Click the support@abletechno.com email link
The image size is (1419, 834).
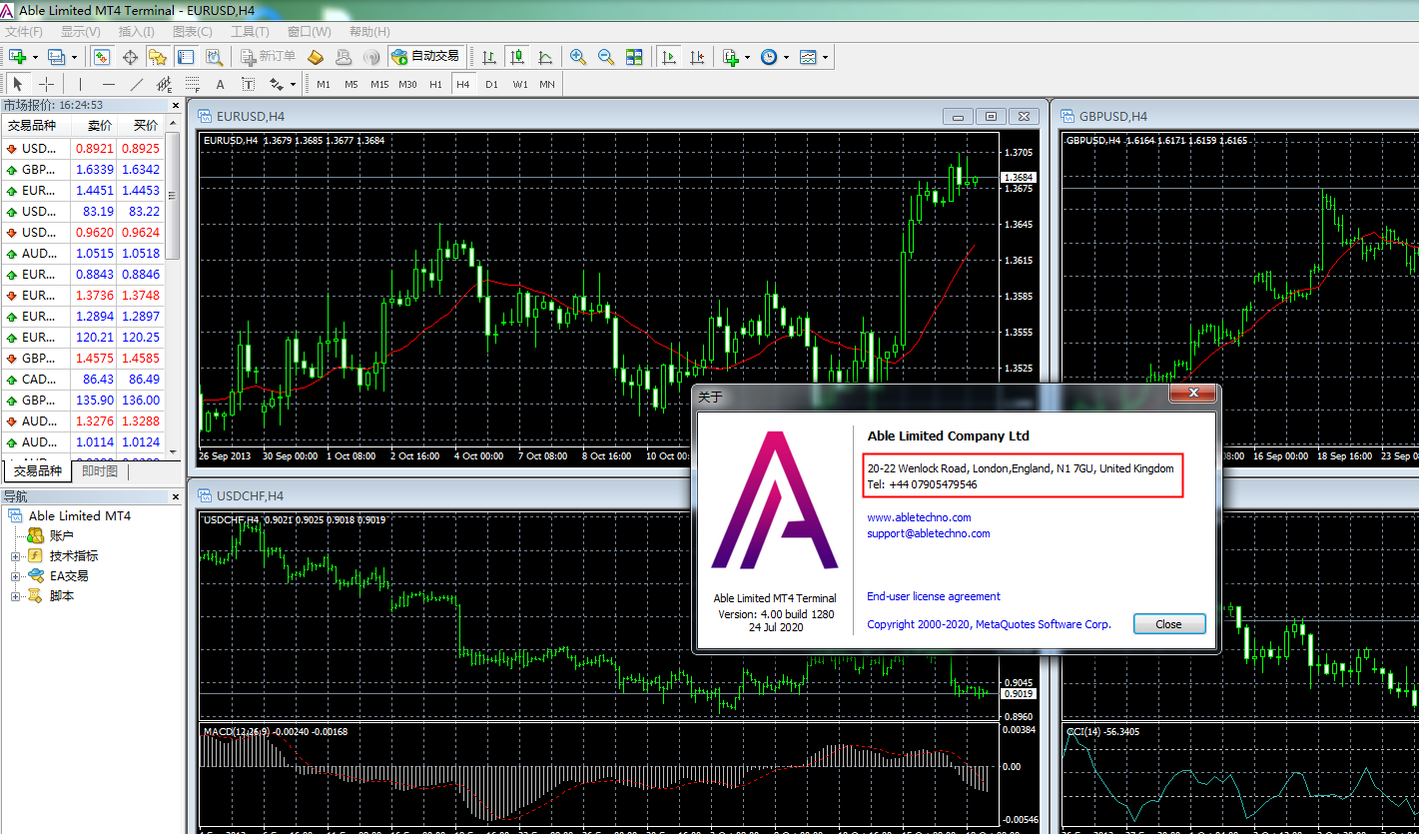point(929,533)
